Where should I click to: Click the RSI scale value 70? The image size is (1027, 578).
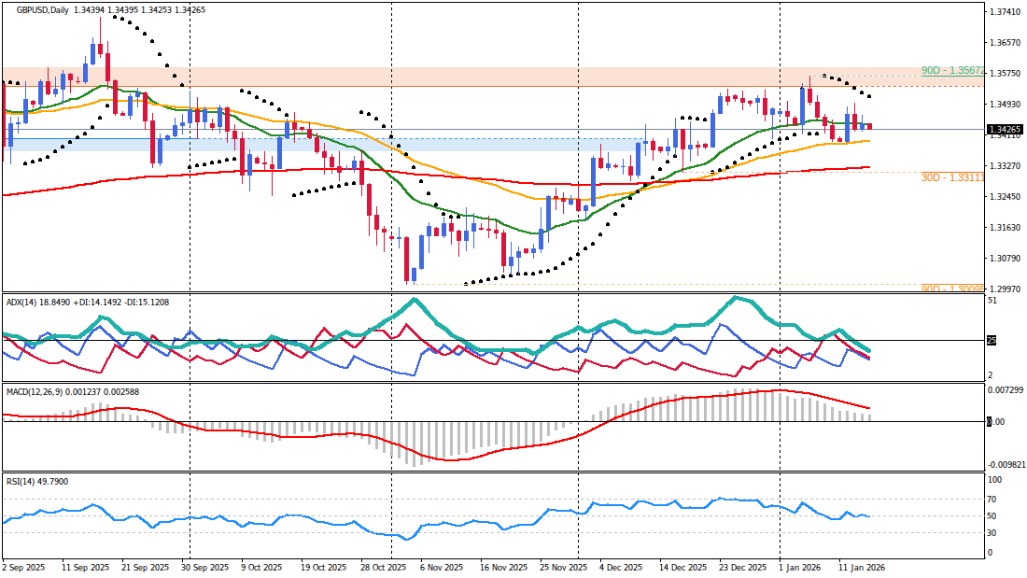click(x=992, y=500)
